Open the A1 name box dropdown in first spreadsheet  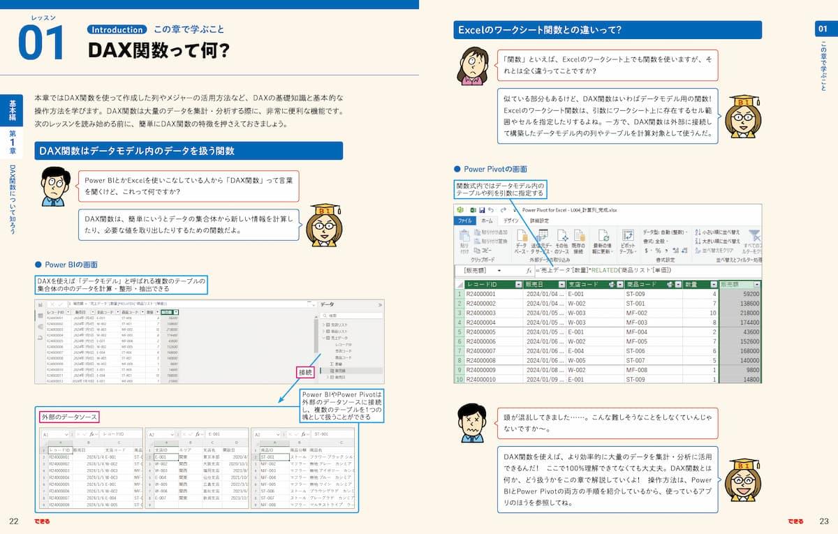(x=65, y=433)
